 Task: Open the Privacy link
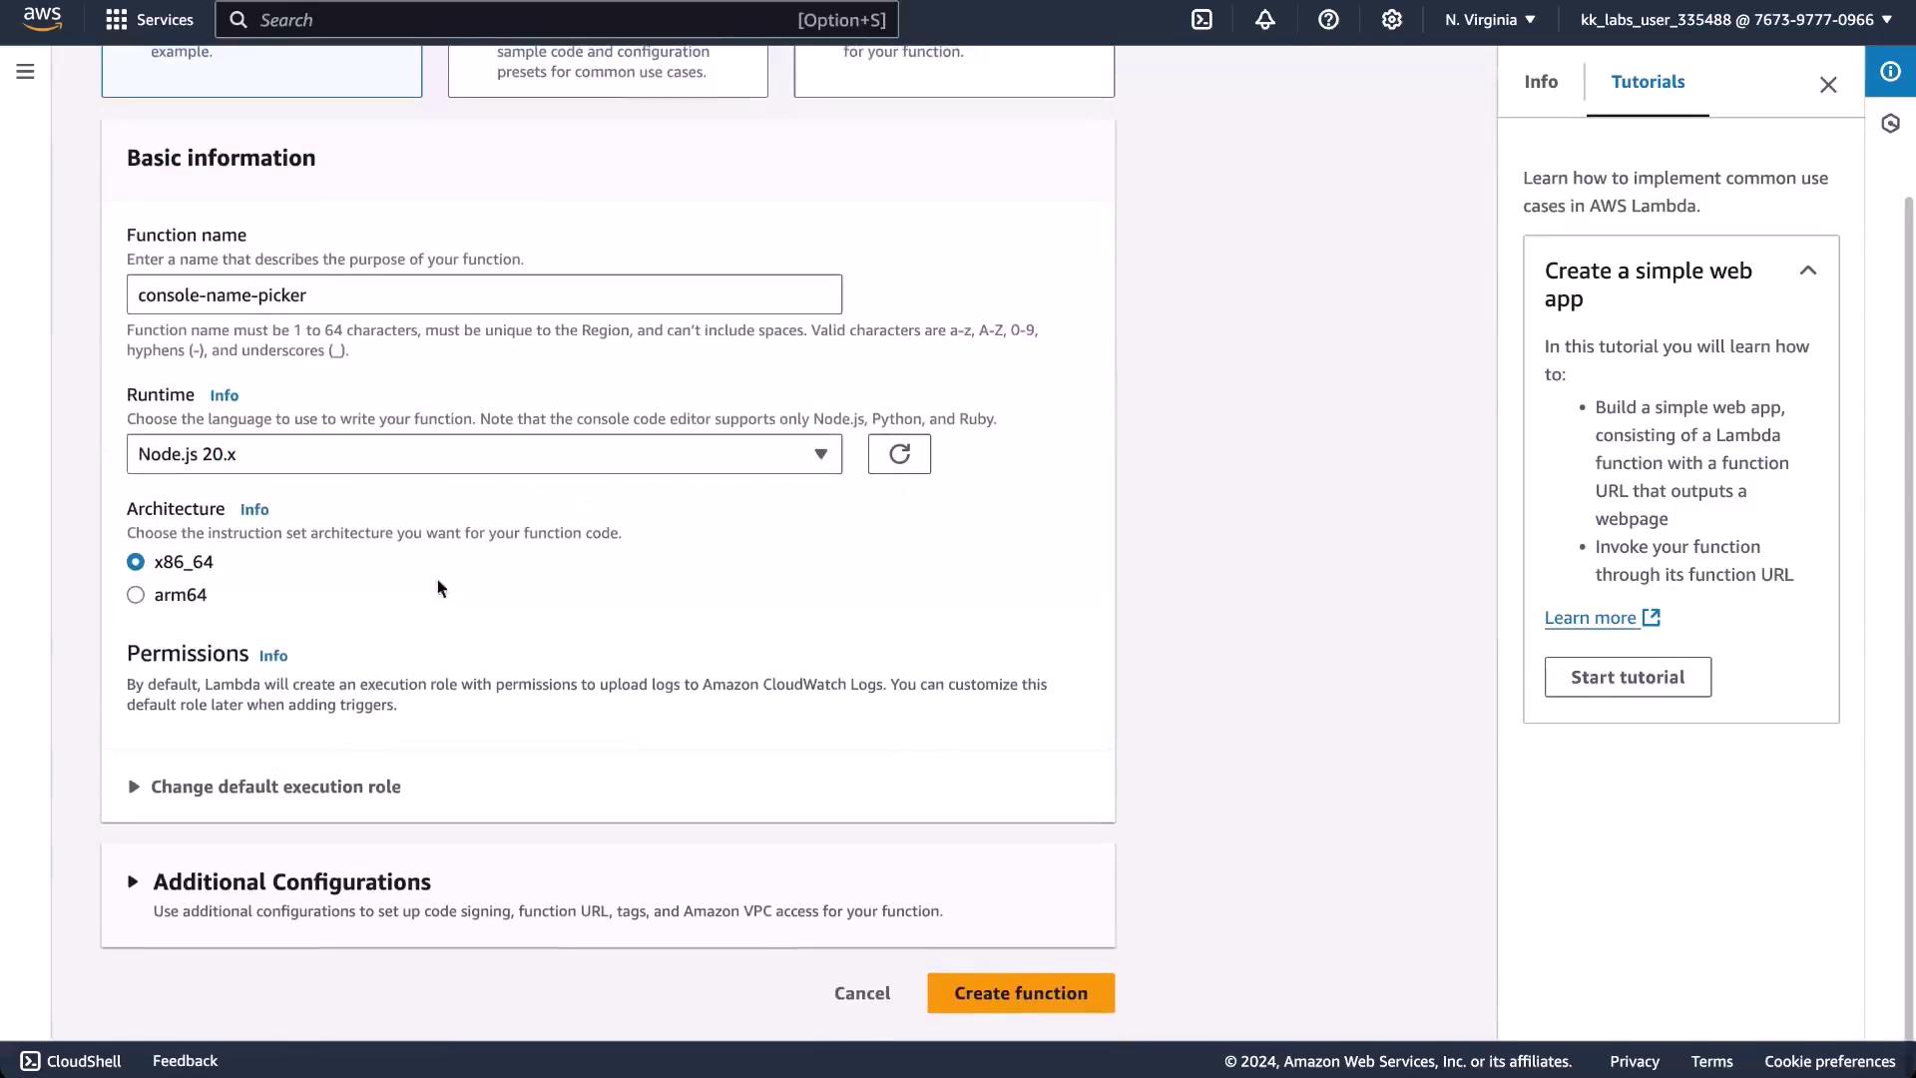coord(1635,1061)
